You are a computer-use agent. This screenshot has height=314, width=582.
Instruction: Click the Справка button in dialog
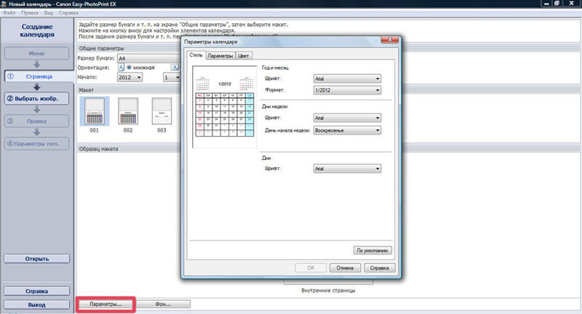379,267
